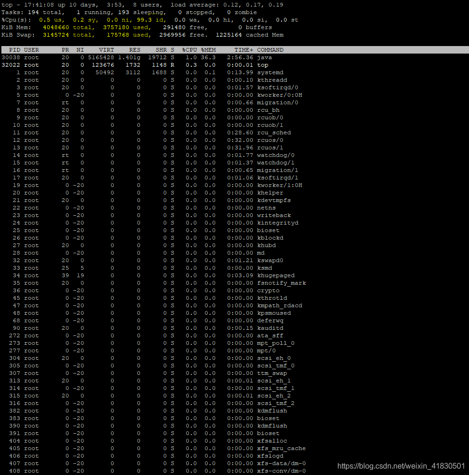Click the 0:32.00 time of rcuos/0
The image size is (469, 475).
(x=240, y=140)
